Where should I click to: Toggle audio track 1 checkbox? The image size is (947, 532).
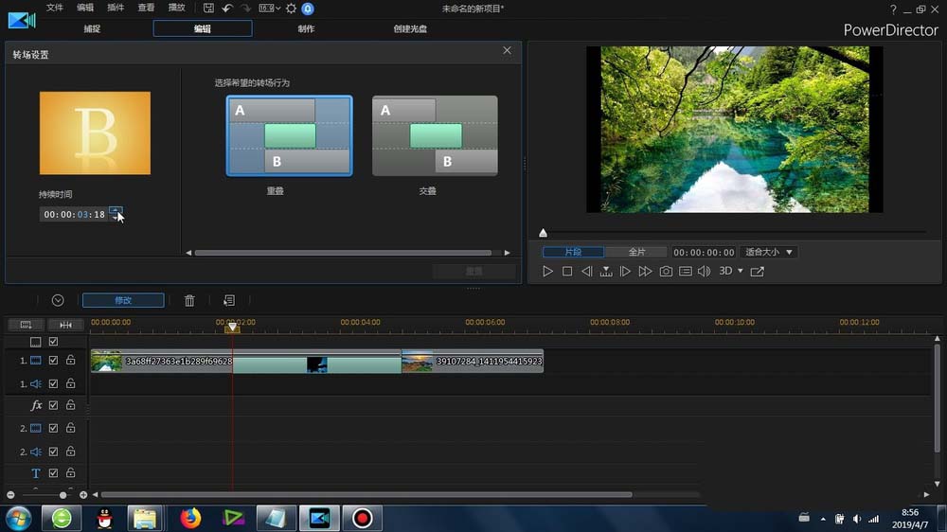point(53,383)
